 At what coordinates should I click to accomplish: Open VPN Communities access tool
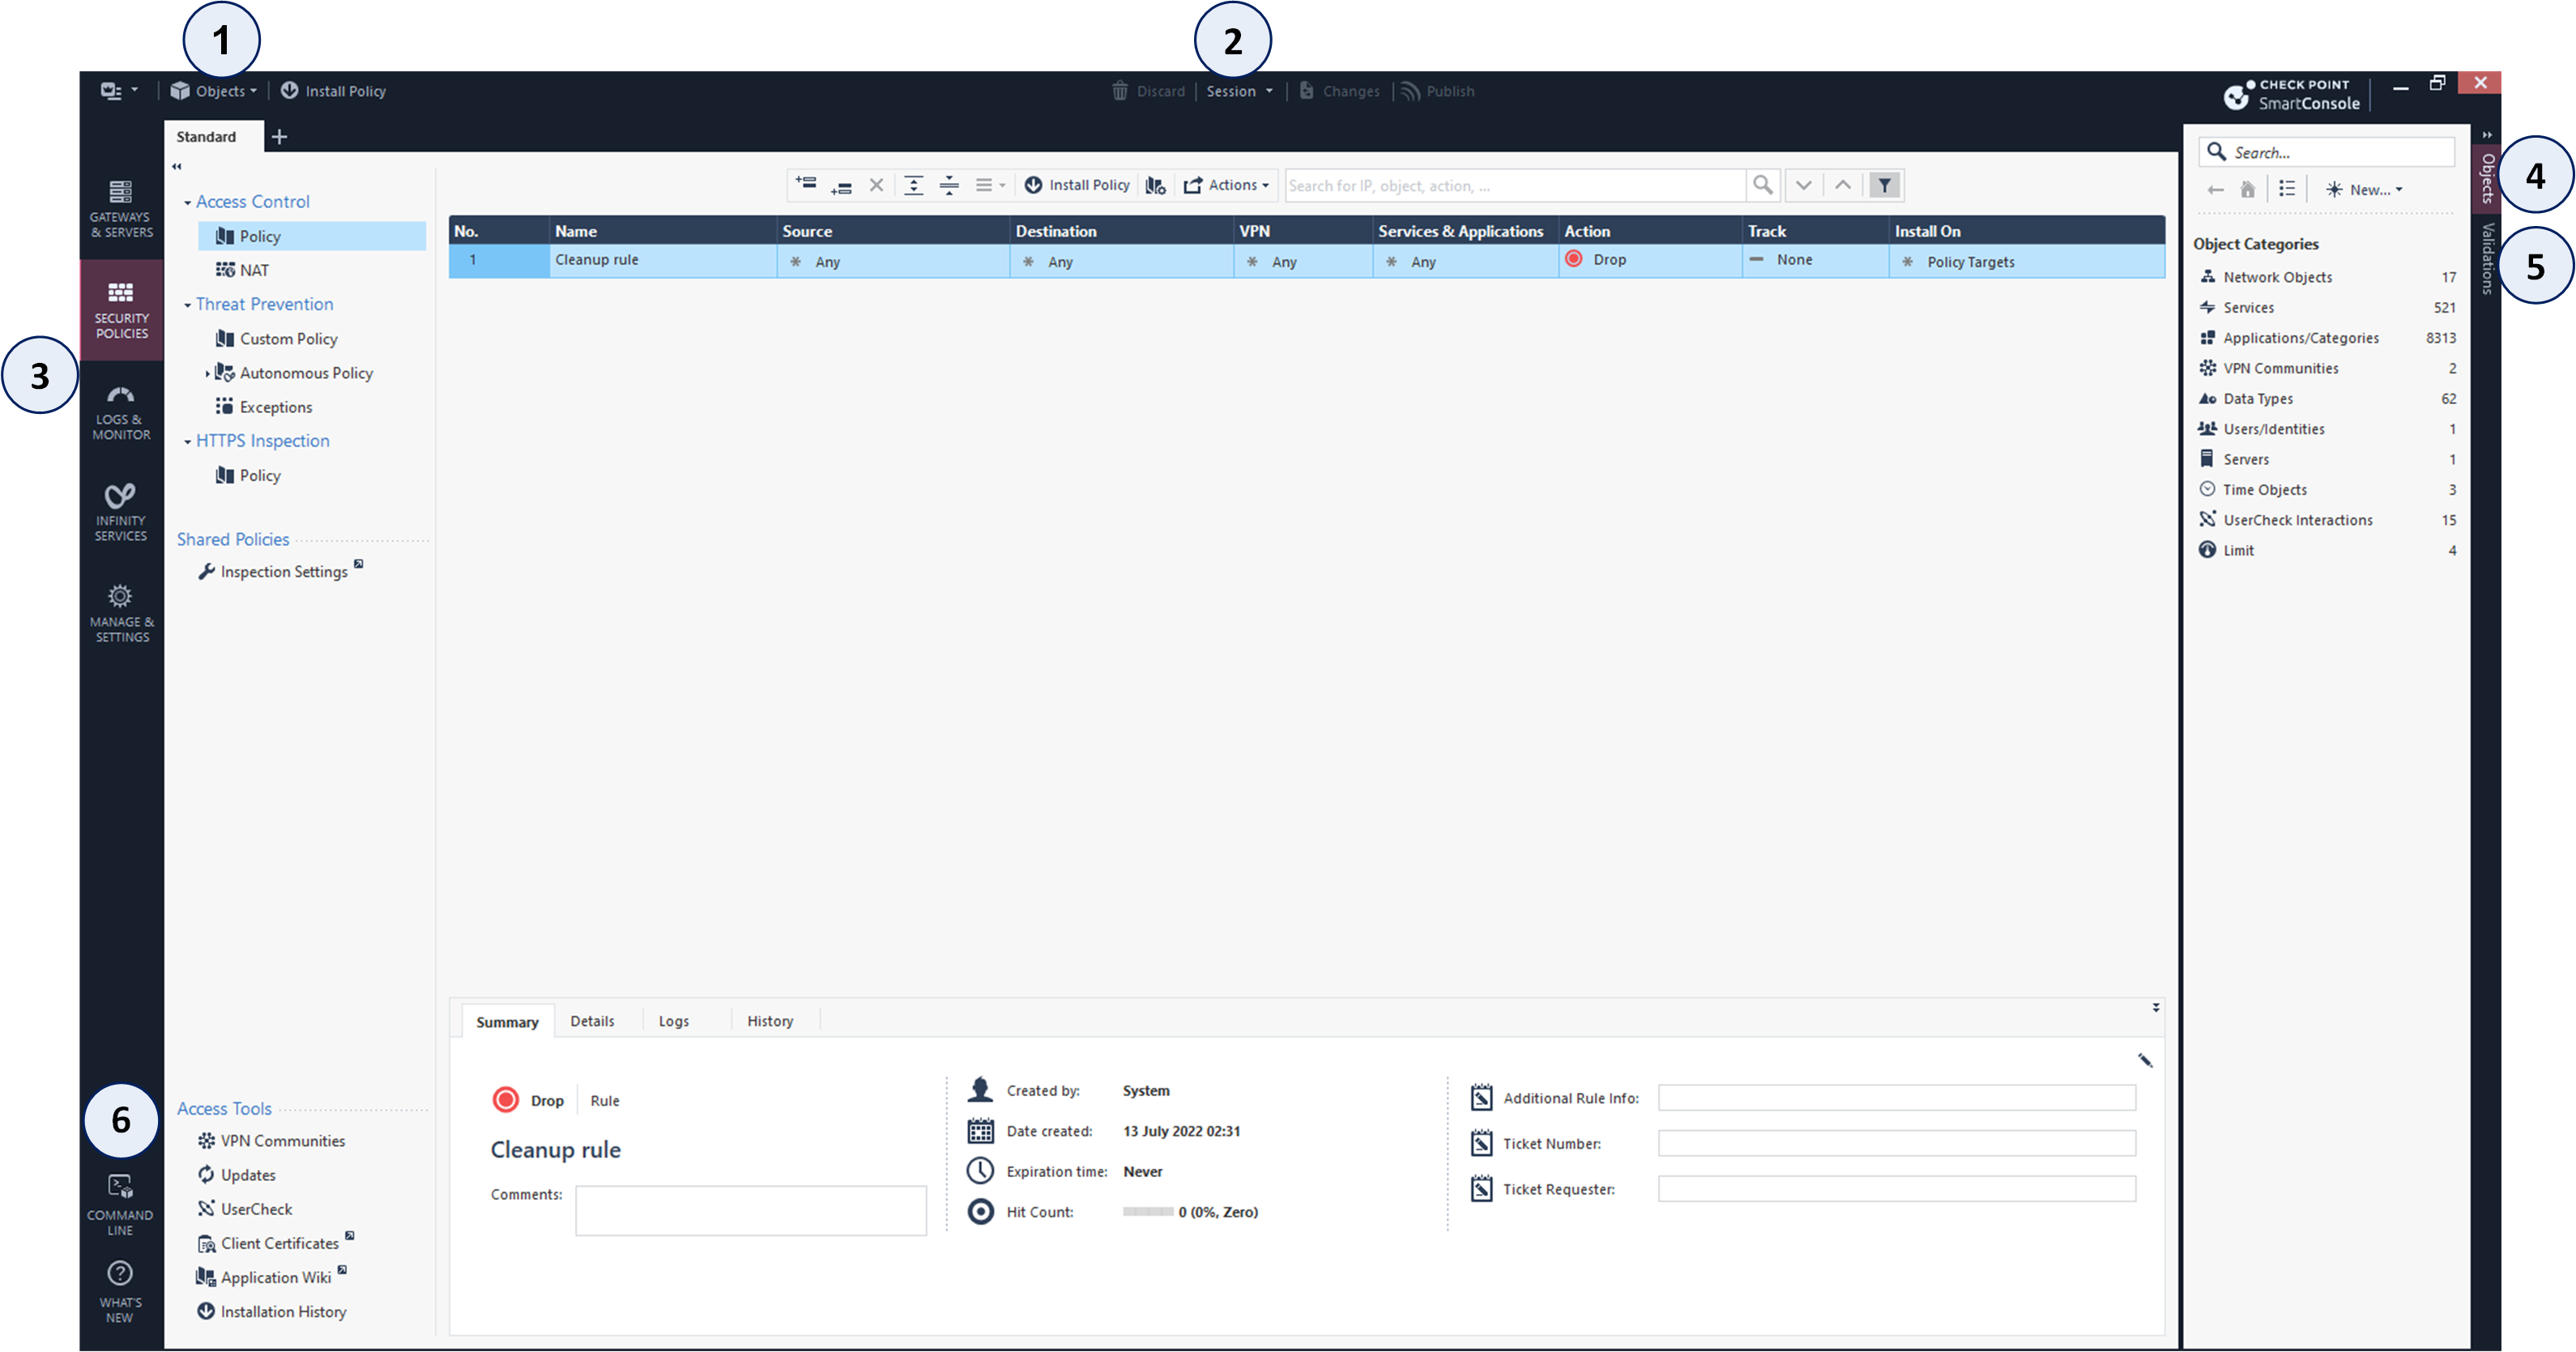click(271, 1141)
